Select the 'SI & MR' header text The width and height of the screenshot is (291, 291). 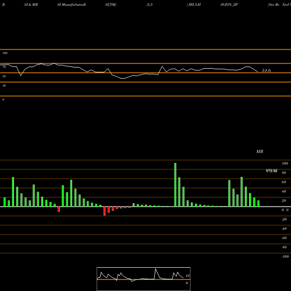click(x=31, y=5)
